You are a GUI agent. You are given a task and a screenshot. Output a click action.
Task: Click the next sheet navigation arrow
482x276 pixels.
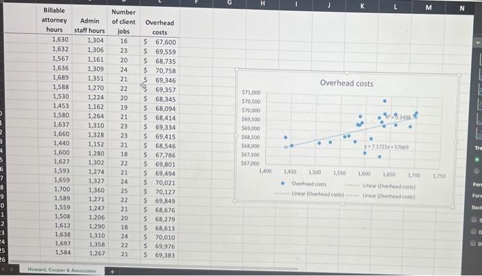[x=12, y=269]
